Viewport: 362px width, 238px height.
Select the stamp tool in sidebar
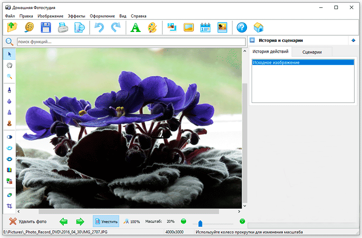[x=10, y=123]
